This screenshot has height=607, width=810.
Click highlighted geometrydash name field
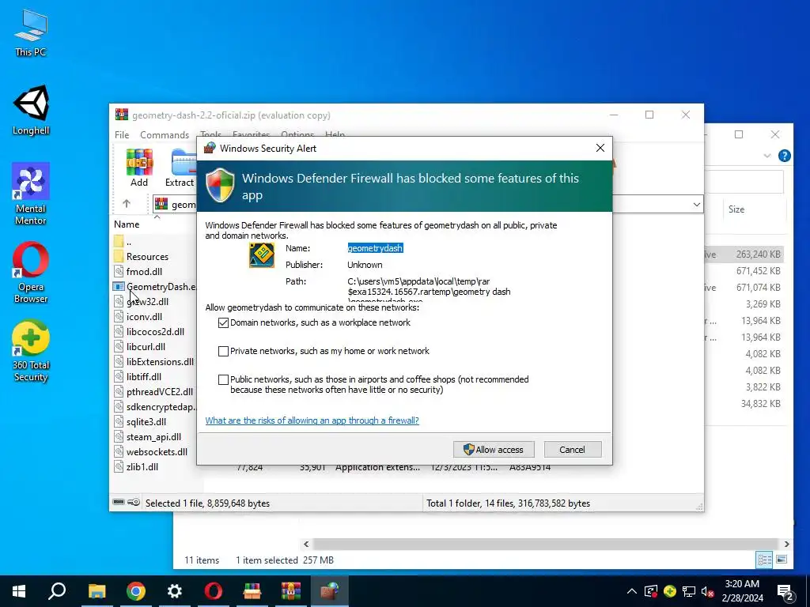point(375,248)
